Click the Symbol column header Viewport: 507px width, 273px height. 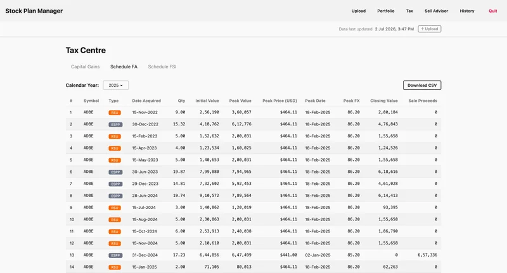[x=91, y=101]
